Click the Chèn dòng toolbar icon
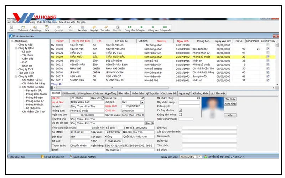285x178 pixels. tap(35, 28)
